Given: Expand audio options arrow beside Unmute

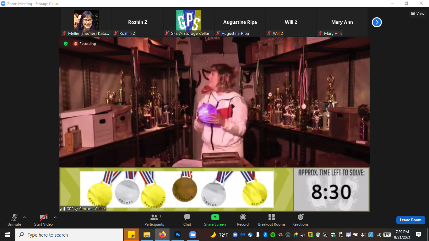Looking at the screenshot, I should click(24, 217).
